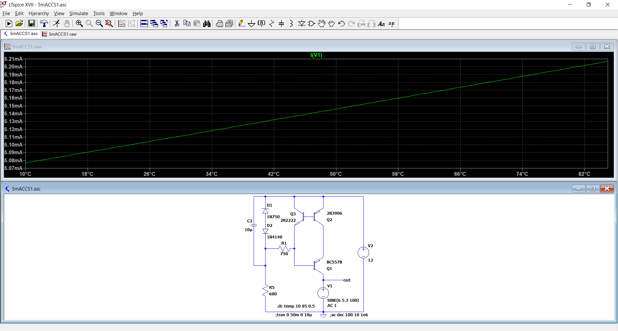
Task: Select the Pan magnifier tool
Action: pos(89,23)
